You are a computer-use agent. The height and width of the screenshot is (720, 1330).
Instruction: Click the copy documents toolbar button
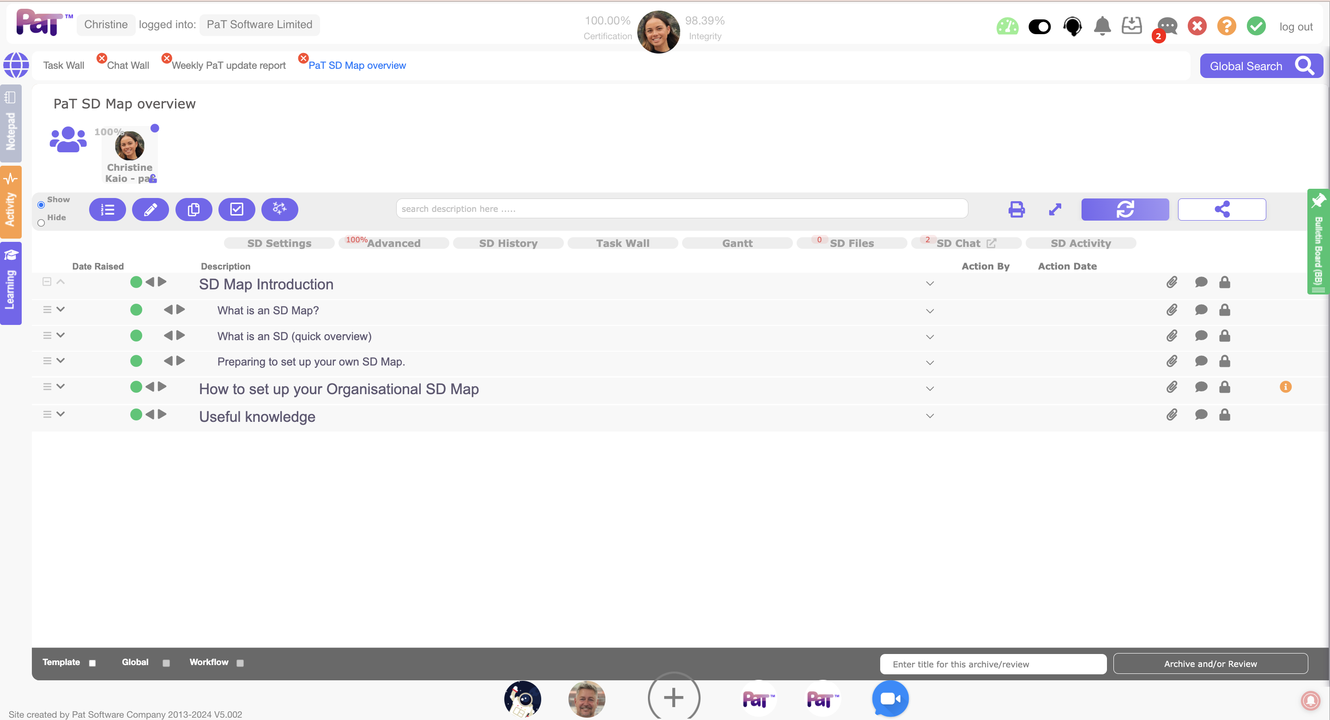[x=193, y=210]
